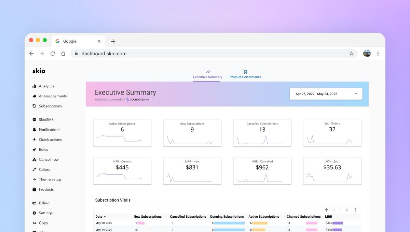410x232 pixels.
Task: Click the profile avatar in the browser toolbar
Action: click(x=367, y=54)
